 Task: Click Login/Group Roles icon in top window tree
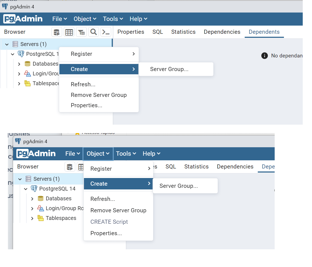click(28, 73)
